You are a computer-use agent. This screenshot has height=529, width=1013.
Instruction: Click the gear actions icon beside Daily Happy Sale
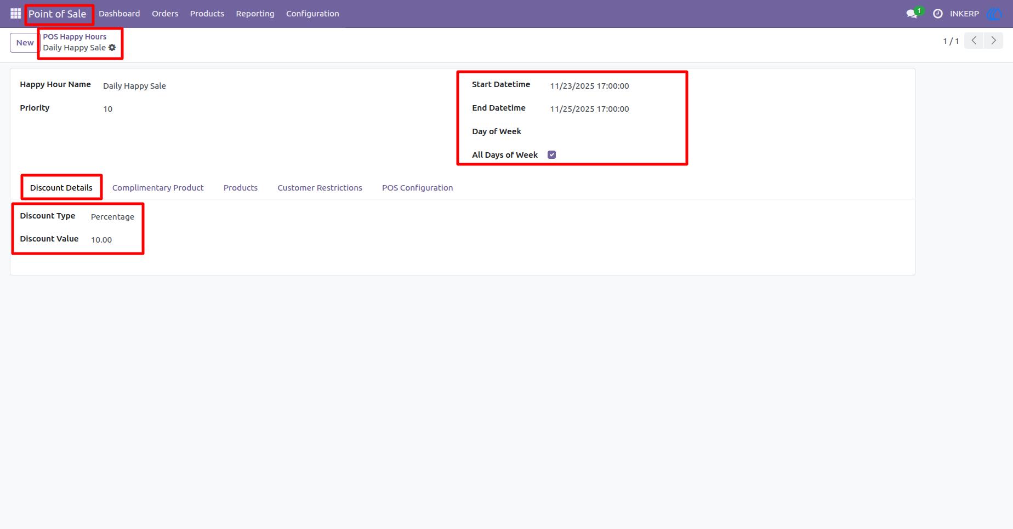(112, 48)
